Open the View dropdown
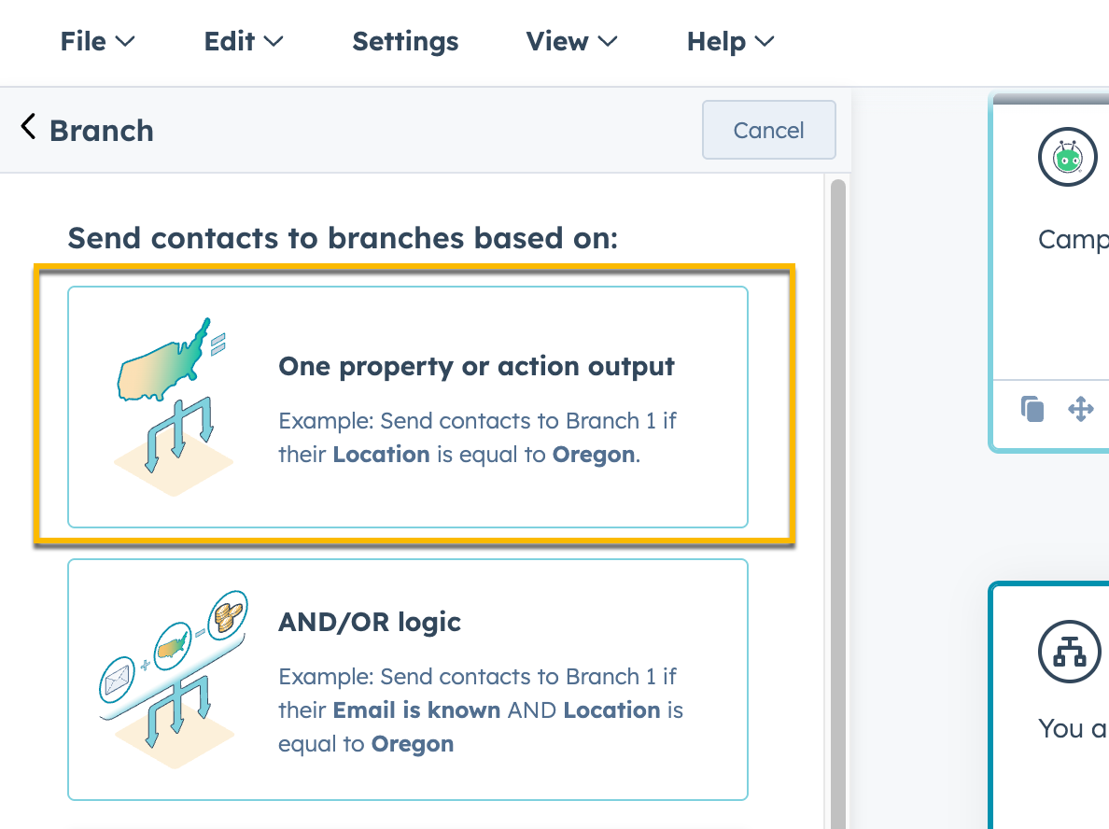This screenshot has height=829, width=1109. 571,41
